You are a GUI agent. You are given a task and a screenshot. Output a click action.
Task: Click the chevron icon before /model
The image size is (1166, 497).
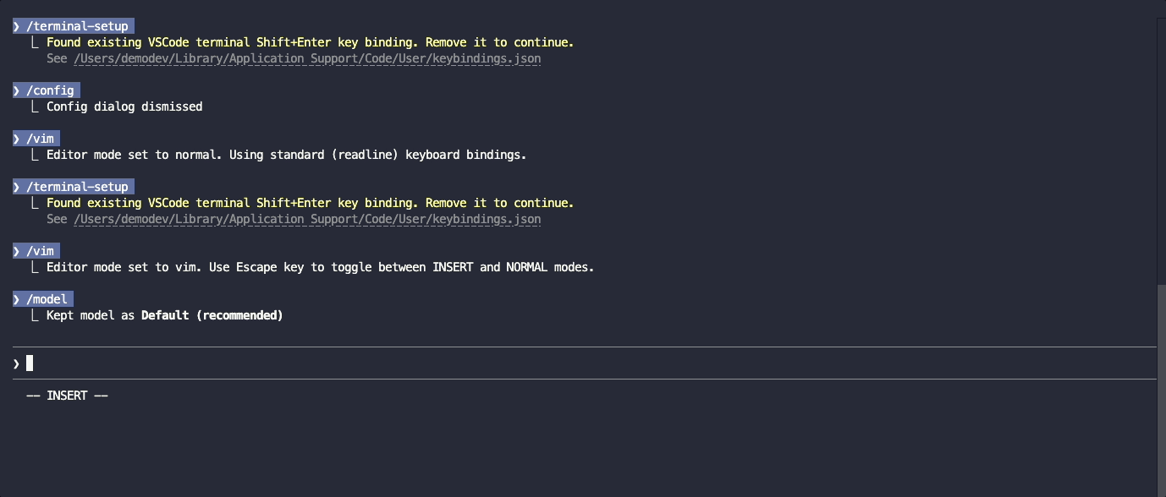tap(16, 299)
